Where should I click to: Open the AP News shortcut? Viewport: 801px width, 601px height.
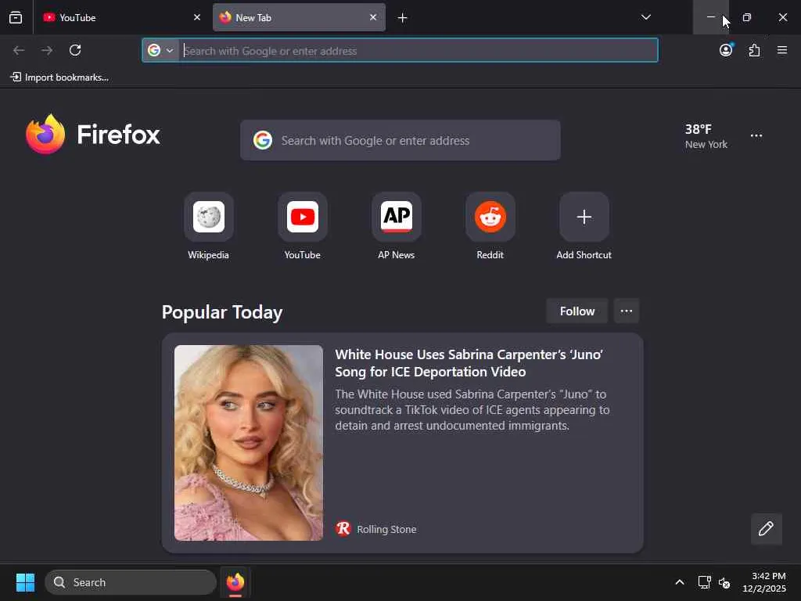pyautogui.click(x=397, y=226)
